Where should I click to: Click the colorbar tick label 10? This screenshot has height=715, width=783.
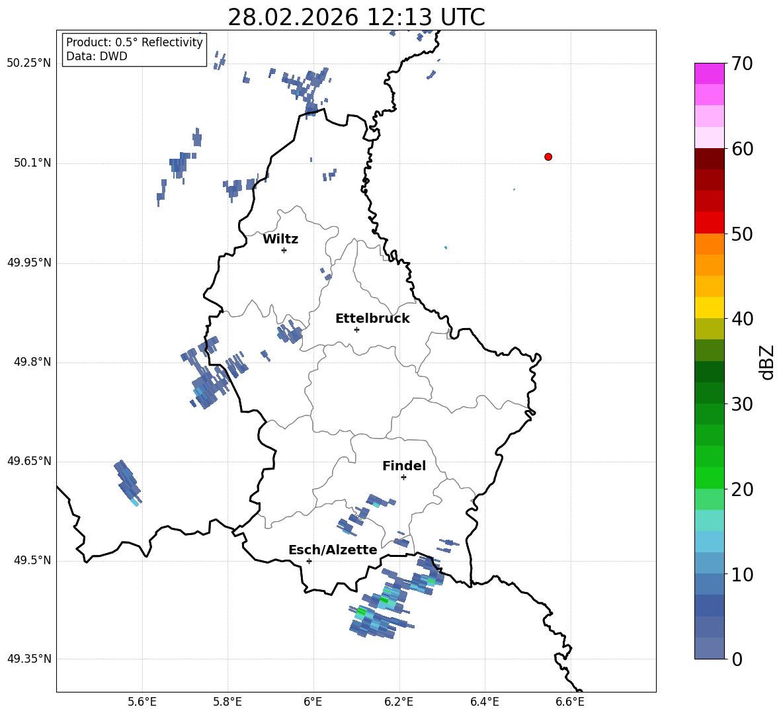coord(742,574)
